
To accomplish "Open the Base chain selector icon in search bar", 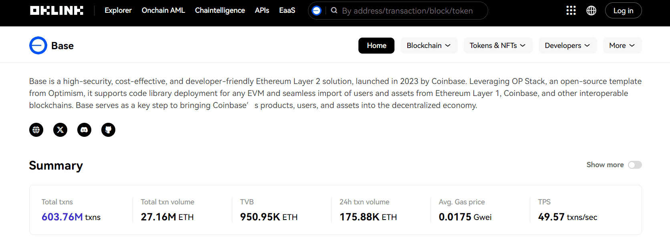I will click(x=316, y=11).
